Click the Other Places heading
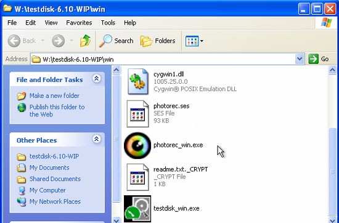 (x=36, y=140)
